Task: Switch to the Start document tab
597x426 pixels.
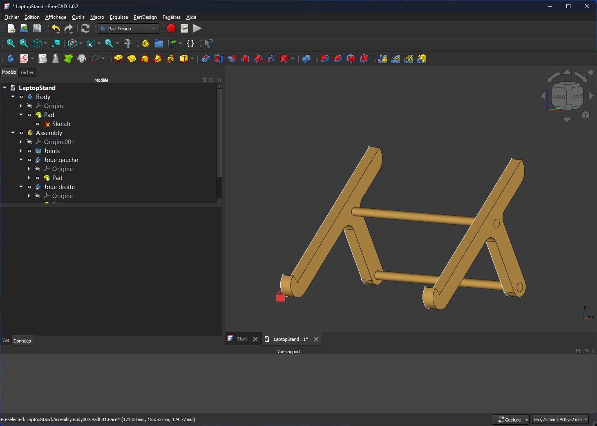Action: 242,339
